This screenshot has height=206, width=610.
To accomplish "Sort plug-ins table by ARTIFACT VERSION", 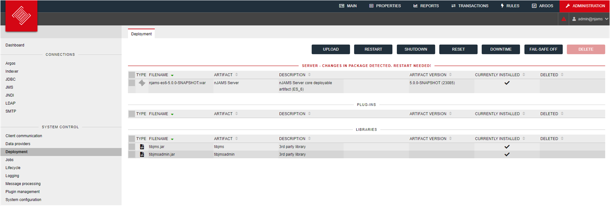I will click(x=431, y=114).
